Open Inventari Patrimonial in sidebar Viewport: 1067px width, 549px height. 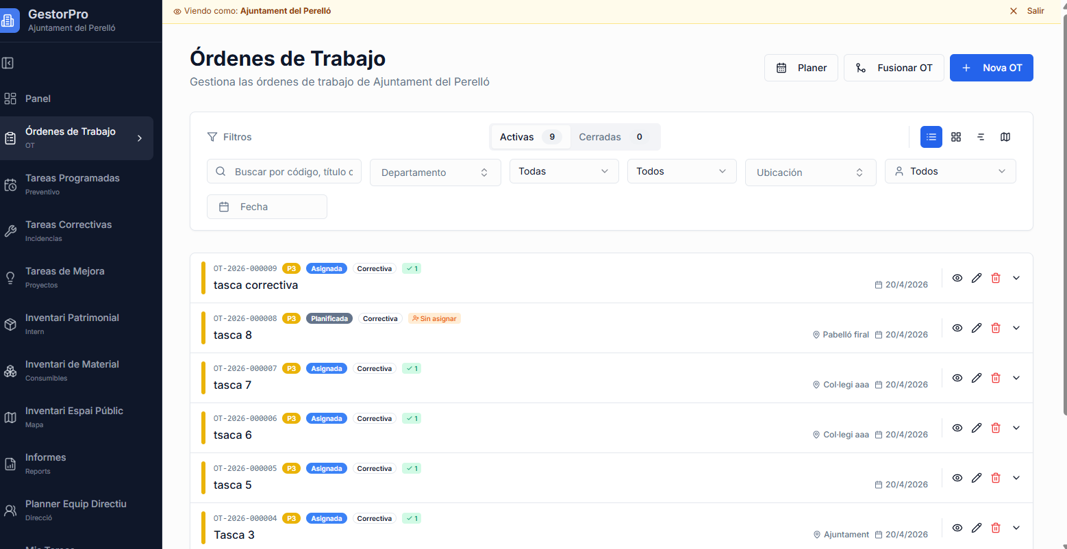click(x=77, y=324)
